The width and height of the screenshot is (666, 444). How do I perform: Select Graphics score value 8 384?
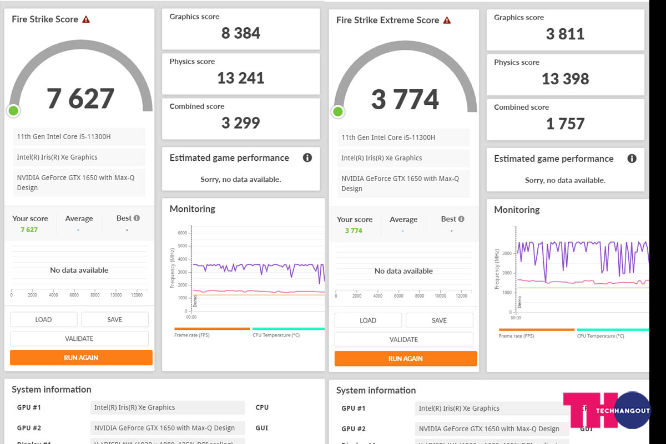coord(241,33)
